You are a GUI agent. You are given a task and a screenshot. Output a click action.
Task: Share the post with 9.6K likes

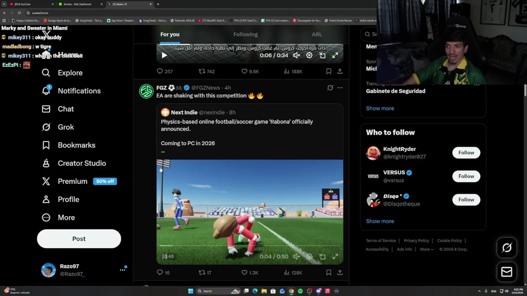(340, 71)
